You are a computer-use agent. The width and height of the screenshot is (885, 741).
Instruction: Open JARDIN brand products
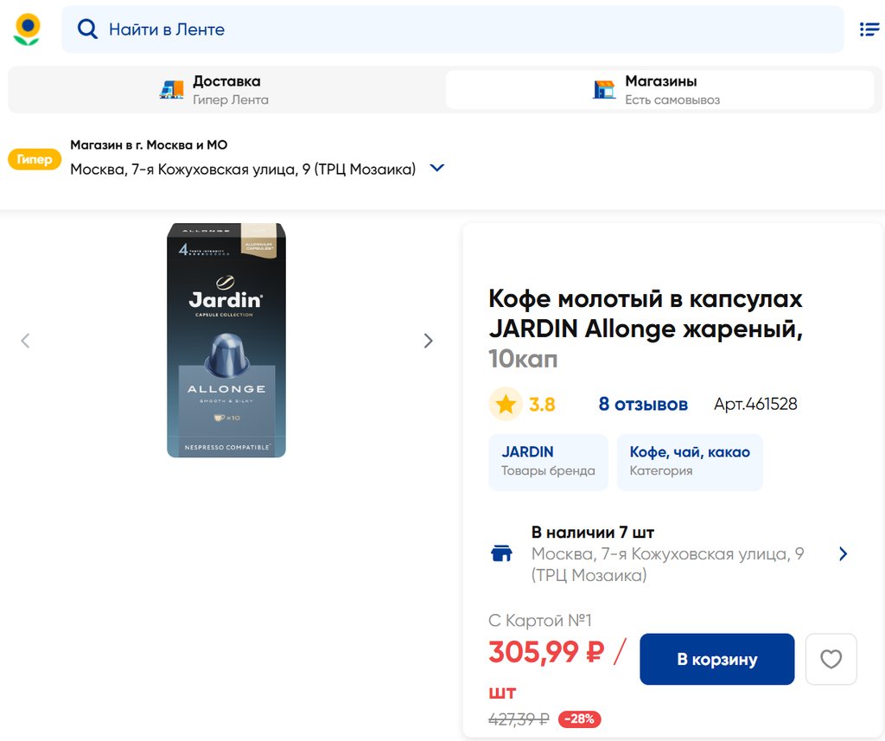[548, 462]
